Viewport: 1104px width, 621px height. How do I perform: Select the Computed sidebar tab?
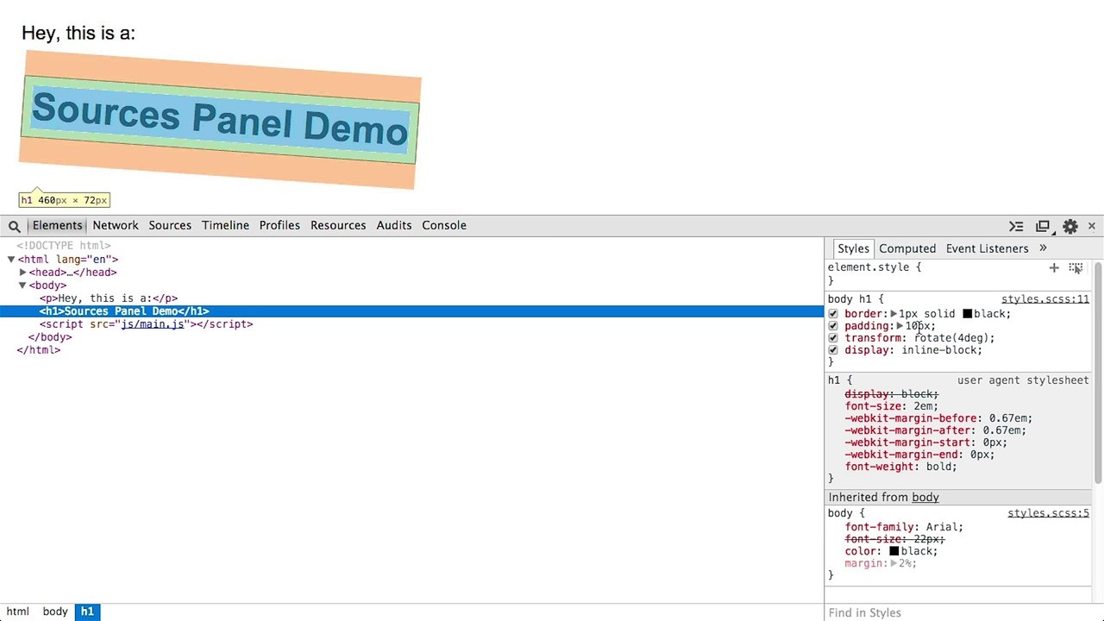(907, 248)
